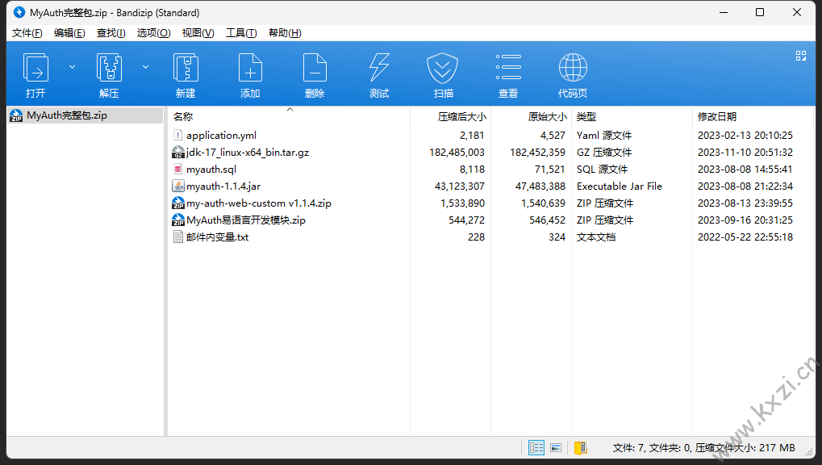Switch to image preview view in status bar

[x=556, y=448]
